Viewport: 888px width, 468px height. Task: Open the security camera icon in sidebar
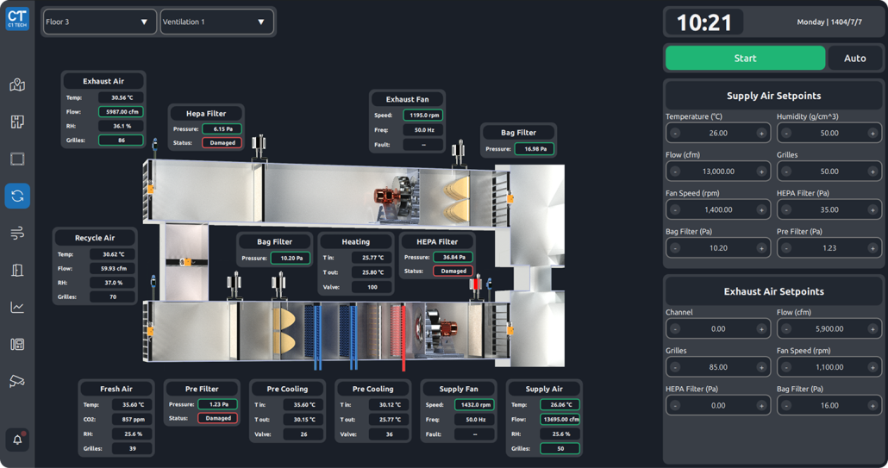(17, 381)
